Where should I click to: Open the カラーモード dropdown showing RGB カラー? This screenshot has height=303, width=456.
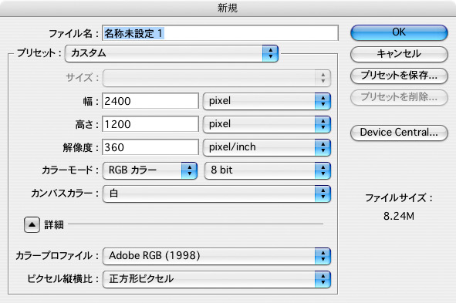pos(150,170)
